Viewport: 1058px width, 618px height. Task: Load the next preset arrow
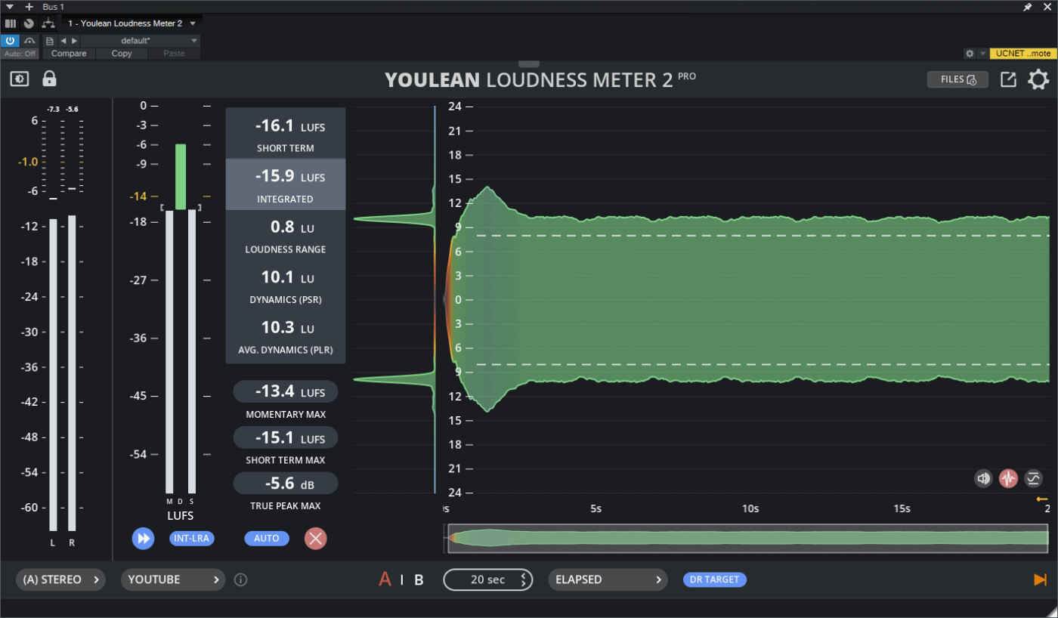pyautogui.click(x=74, y=41)
